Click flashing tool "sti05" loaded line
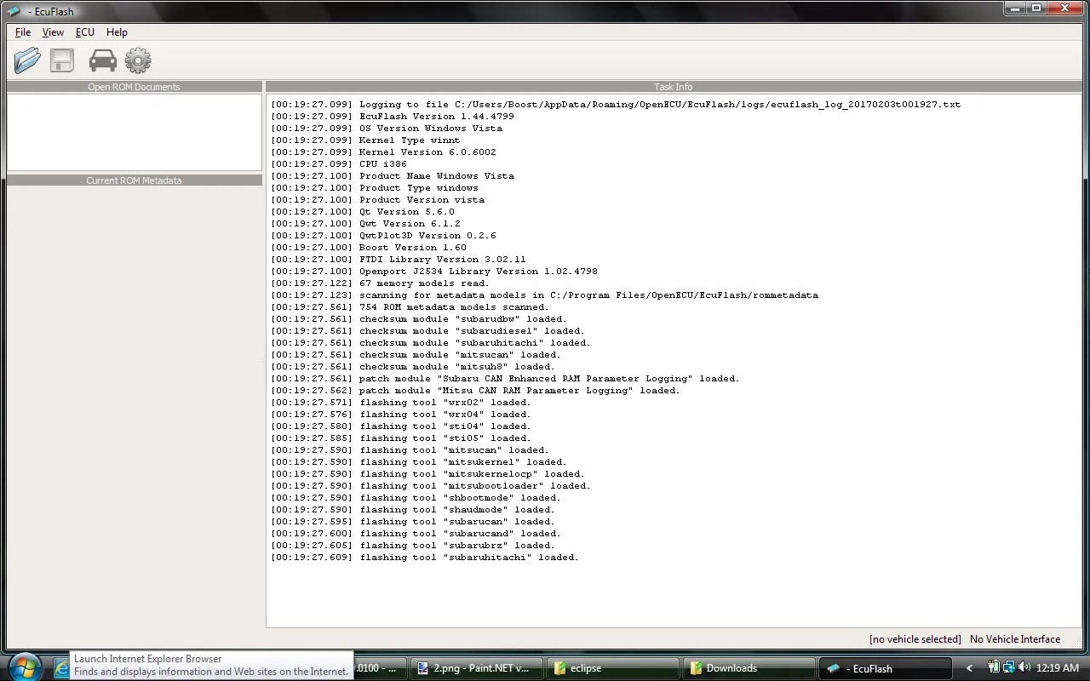 pos(401,438)
